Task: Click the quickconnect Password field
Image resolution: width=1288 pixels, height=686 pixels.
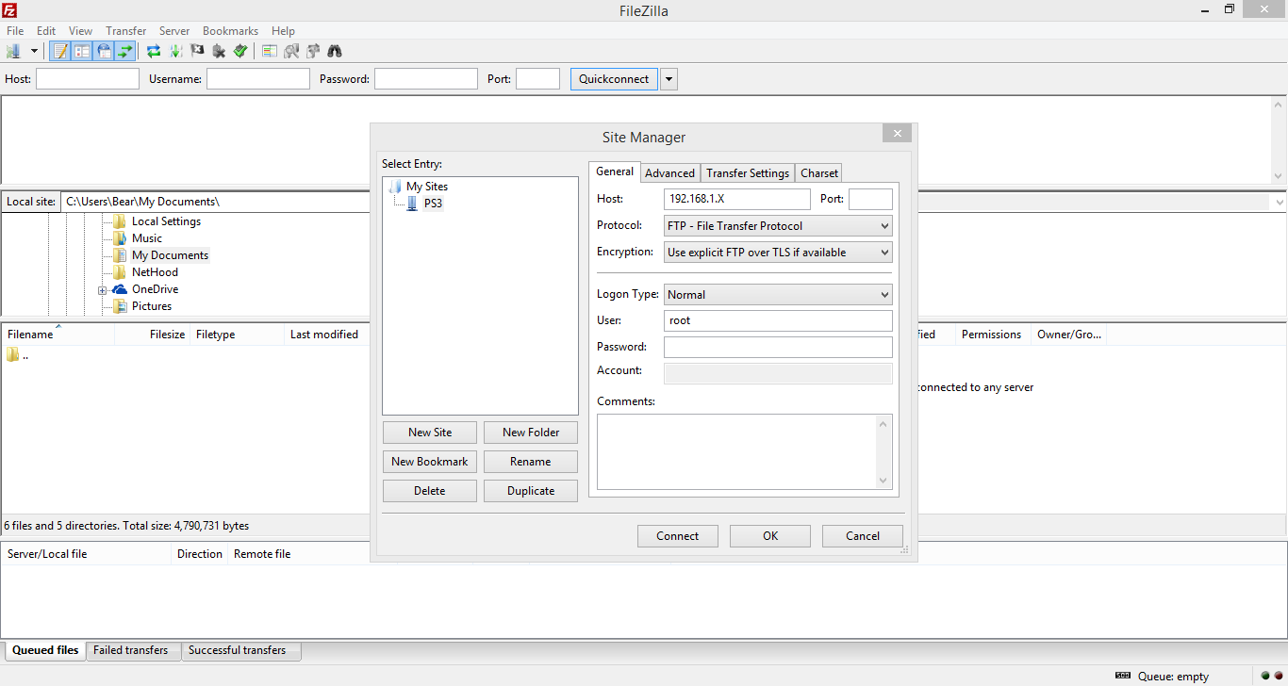Action: pos(426,79)
